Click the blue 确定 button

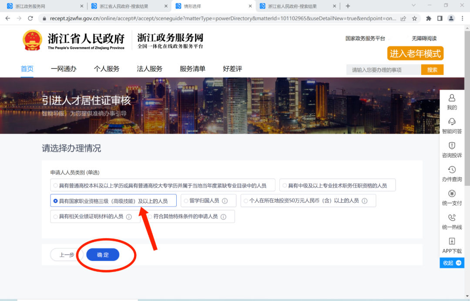point(103,255)
